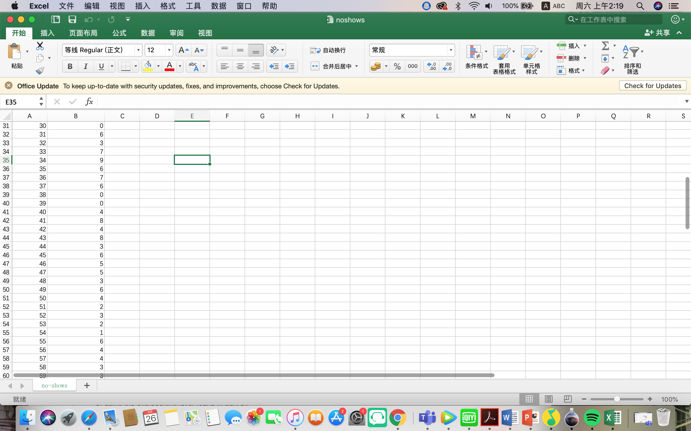Open the 数据 menu in menu bar
This screenshot has height=431, width=691.
(x=218, y=6)
